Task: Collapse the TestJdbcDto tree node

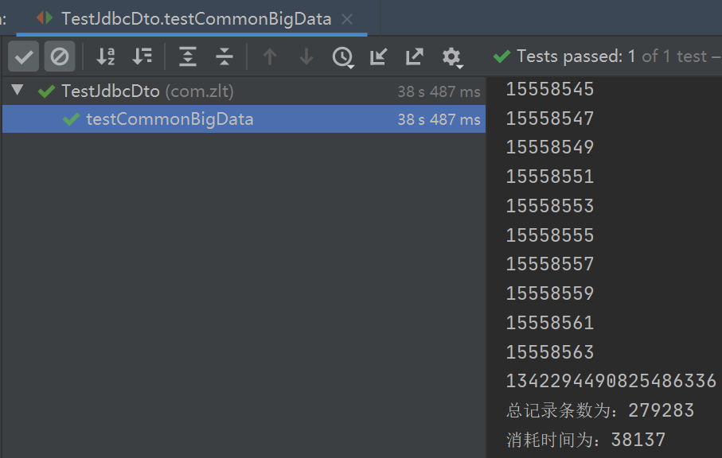Action: click(18, 90)
